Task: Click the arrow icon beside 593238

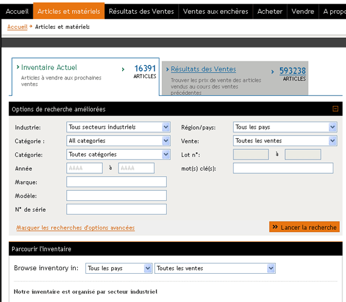Action: pos(273,72)
